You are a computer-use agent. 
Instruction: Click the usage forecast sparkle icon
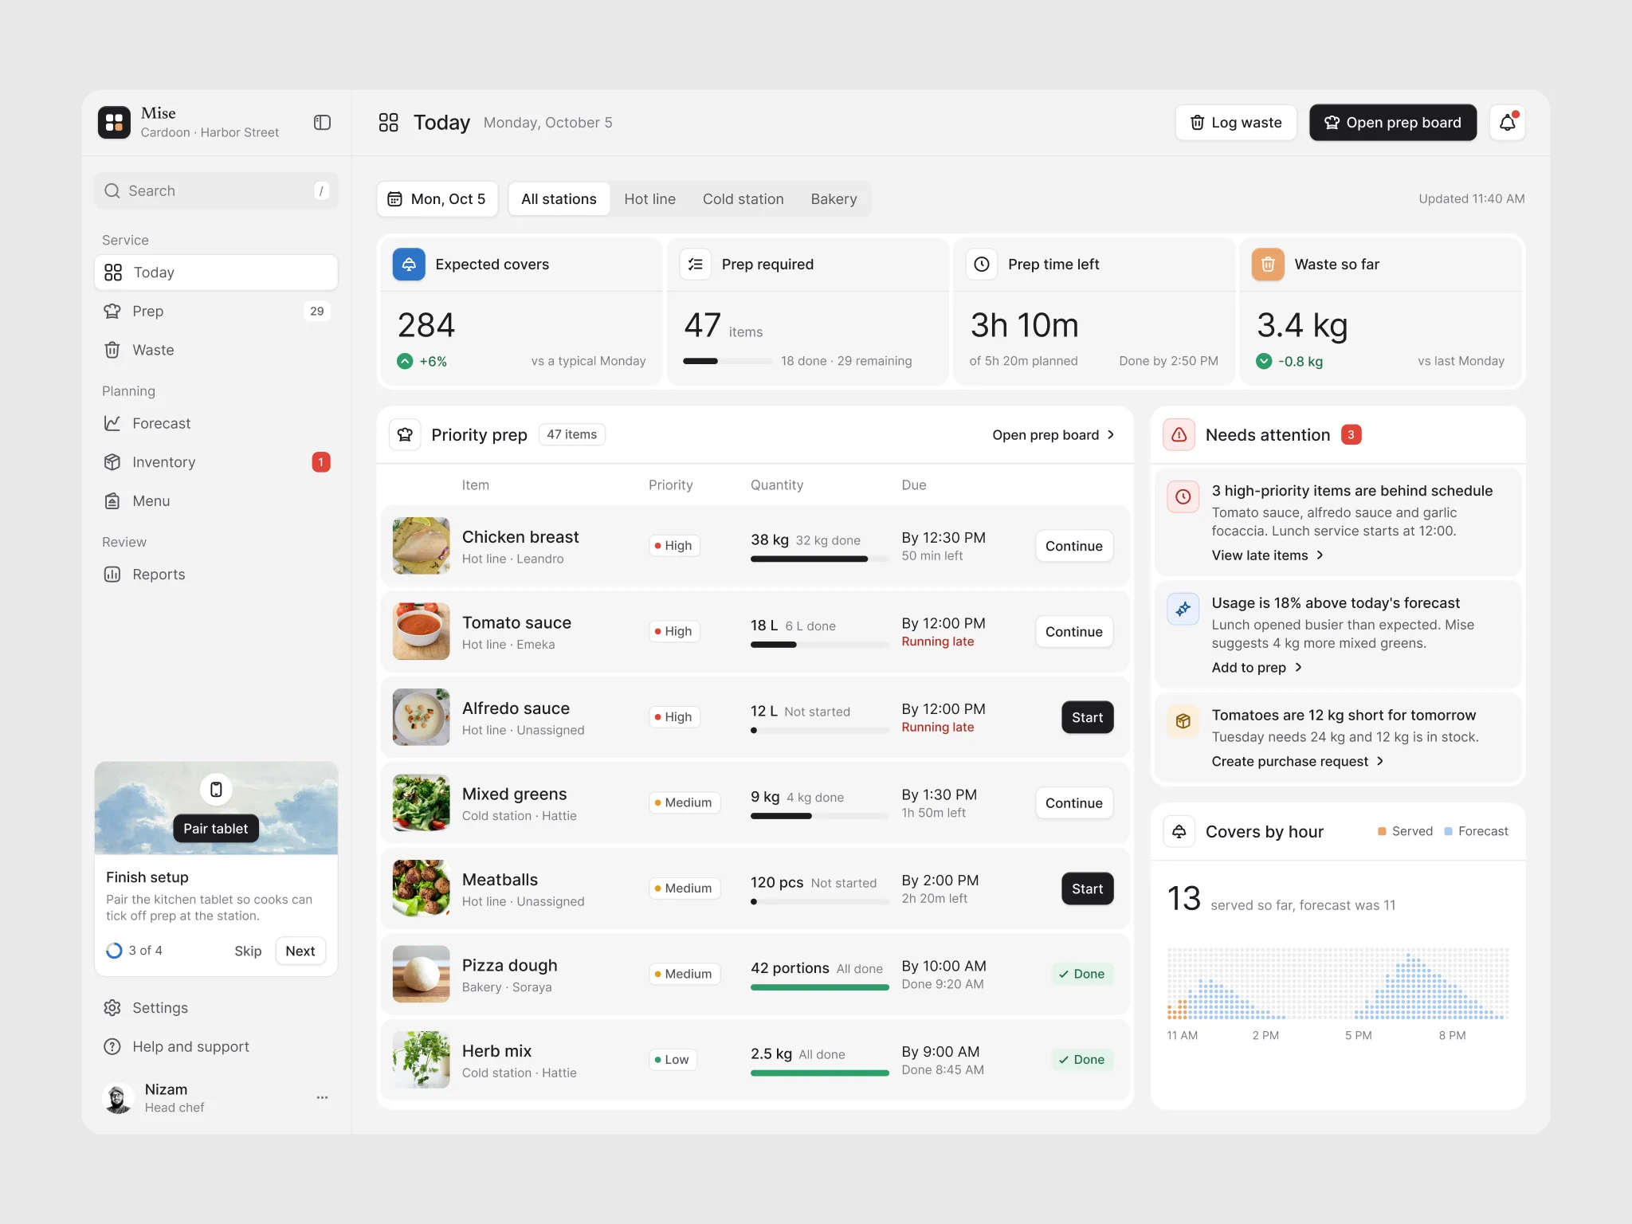click(x=1183, y=609)
